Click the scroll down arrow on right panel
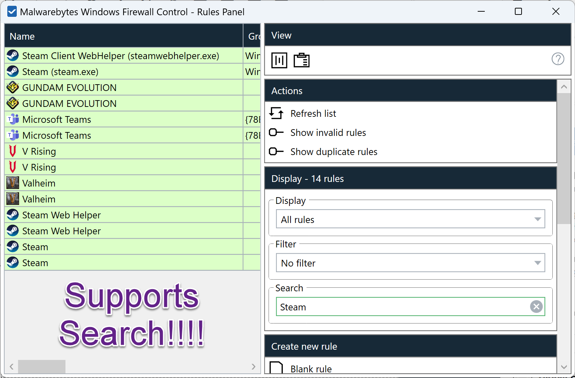This screenshot has width=575, height=378. tap(564, 367)
